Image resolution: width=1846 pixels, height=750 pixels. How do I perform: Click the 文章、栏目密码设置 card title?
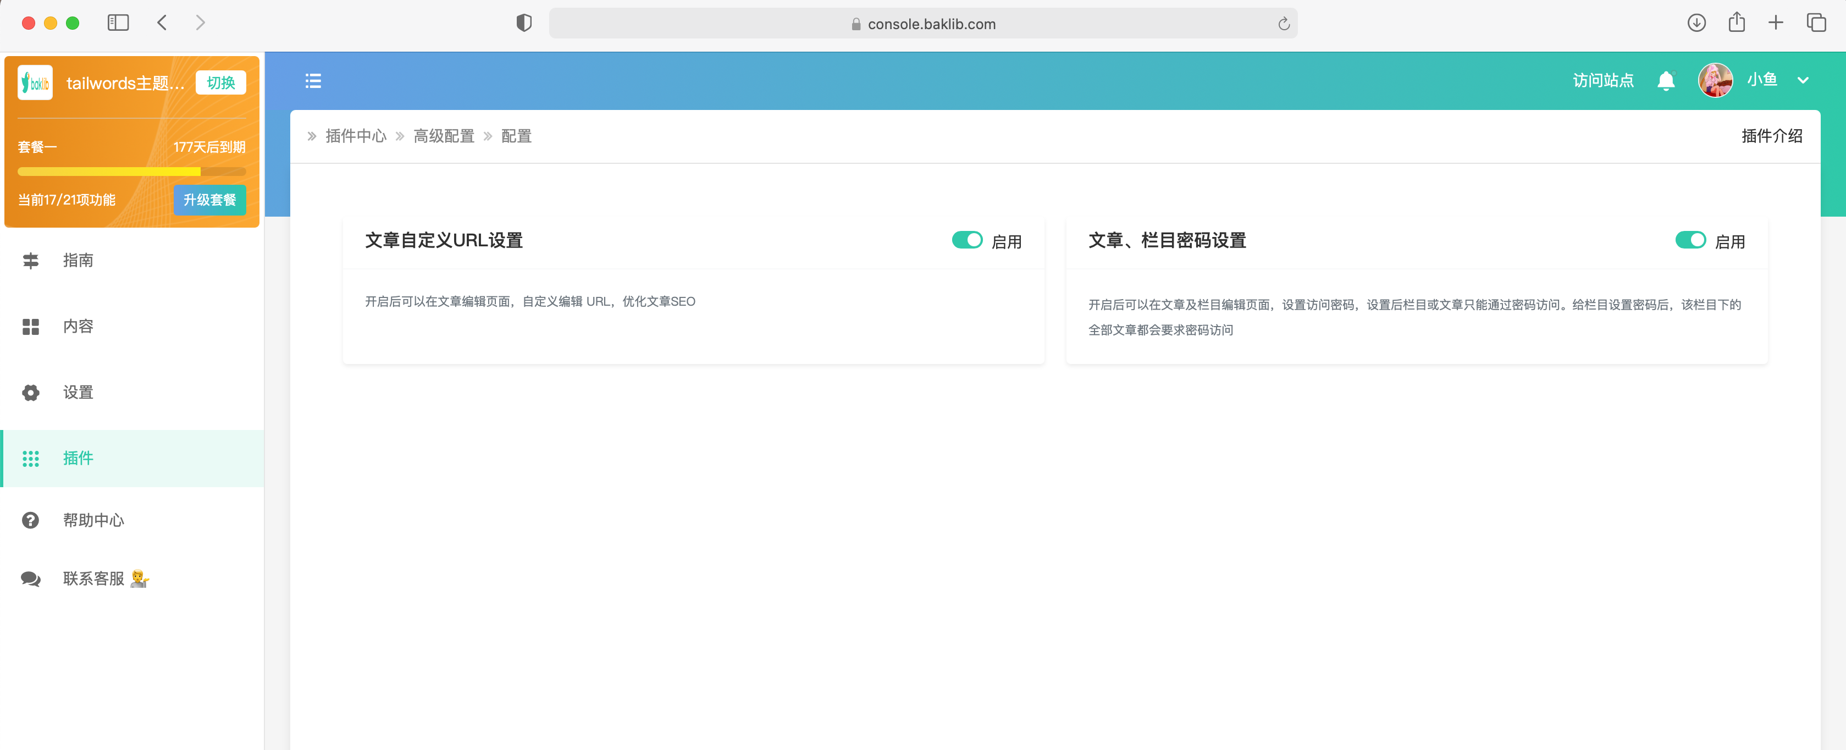pos(1168,240)
